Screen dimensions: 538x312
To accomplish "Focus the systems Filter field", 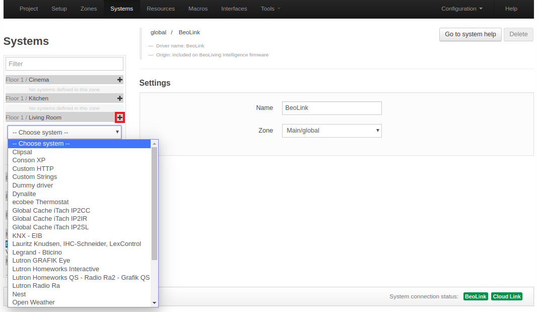I will pyautogui.click(x=64, y=64).
